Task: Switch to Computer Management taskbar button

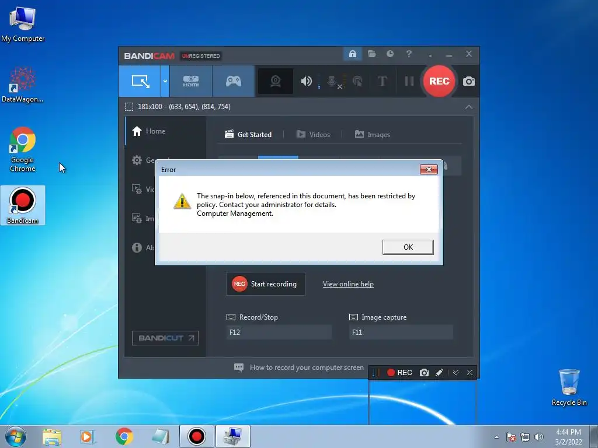Action: [x=232, y=436]
